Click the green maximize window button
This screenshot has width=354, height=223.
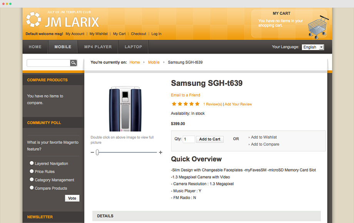[10, 4]
